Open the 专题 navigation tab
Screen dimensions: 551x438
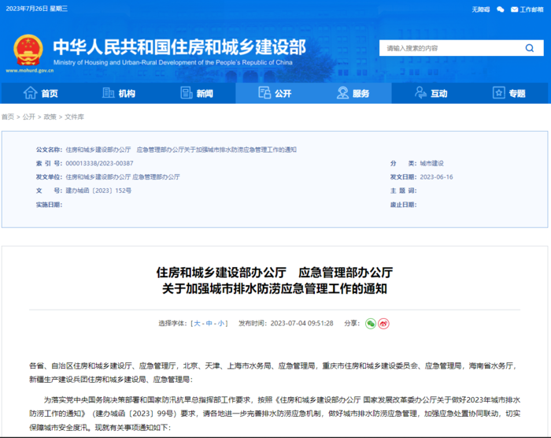508,93
